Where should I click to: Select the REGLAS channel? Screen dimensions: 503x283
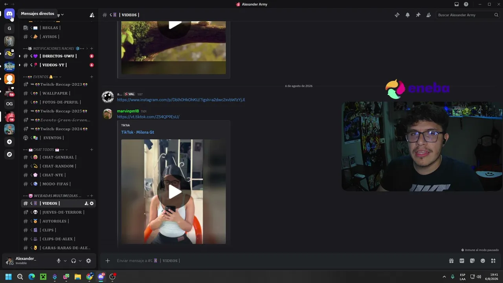pyautogui.click(x=58, y=28)
